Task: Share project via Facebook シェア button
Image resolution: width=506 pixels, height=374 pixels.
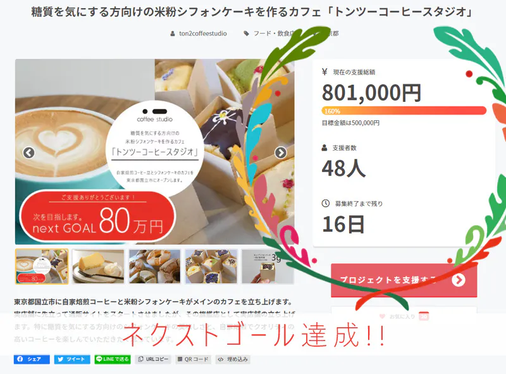Action: coord(32,359)
